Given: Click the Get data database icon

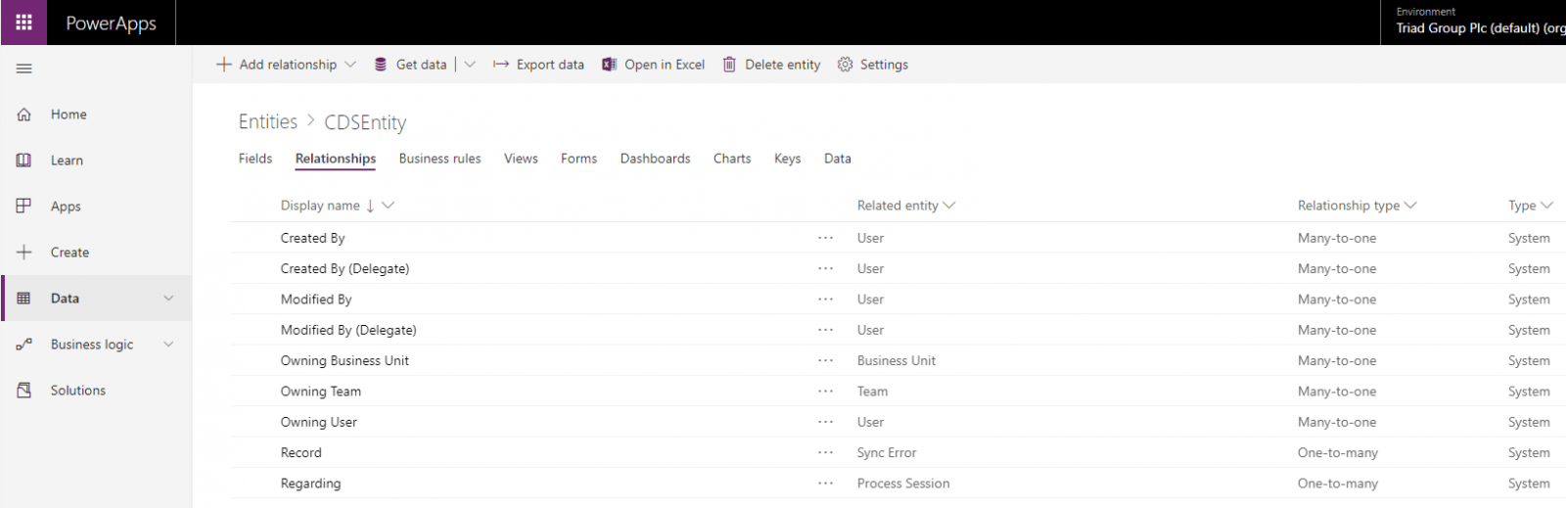Looking at the screenshot, I should [x=381, y=65].
